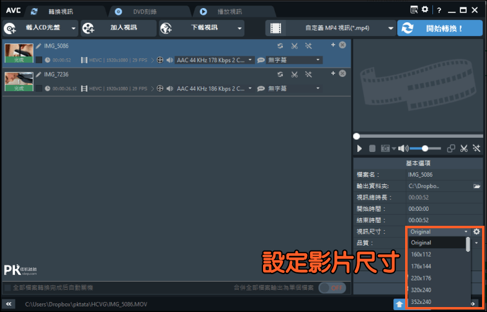Open the DVD刻錄 tab

[x=145, y=12]
